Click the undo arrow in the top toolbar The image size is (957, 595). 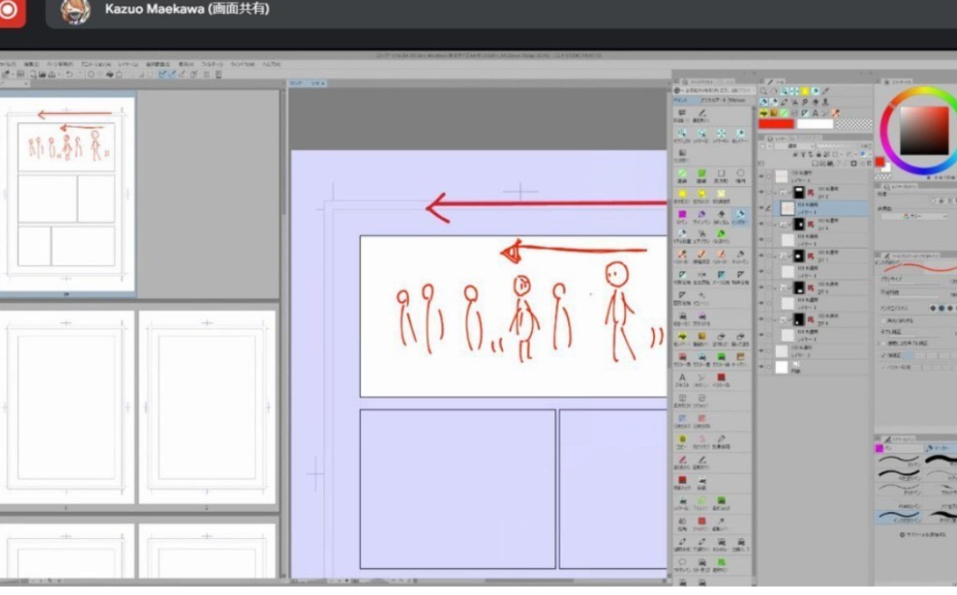click(69, 75)
